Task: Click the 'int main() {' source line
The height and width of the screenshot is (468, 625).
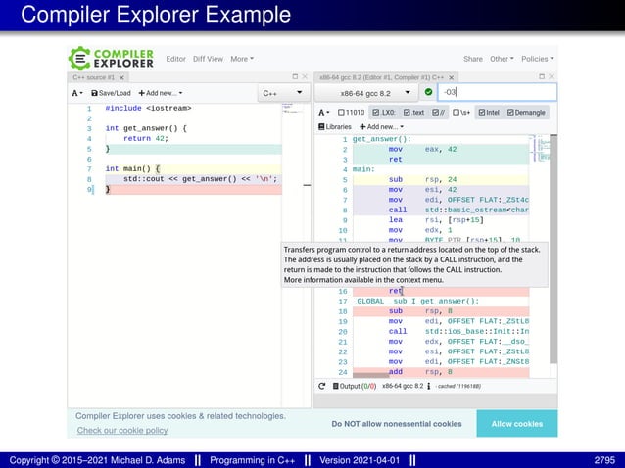Action: point(132,168)
